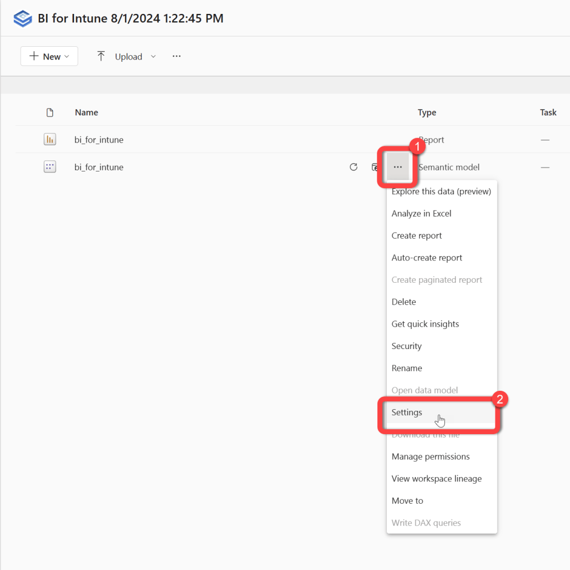
Task: Click the bar chart report icon
Action: click(x=50, y=139)
